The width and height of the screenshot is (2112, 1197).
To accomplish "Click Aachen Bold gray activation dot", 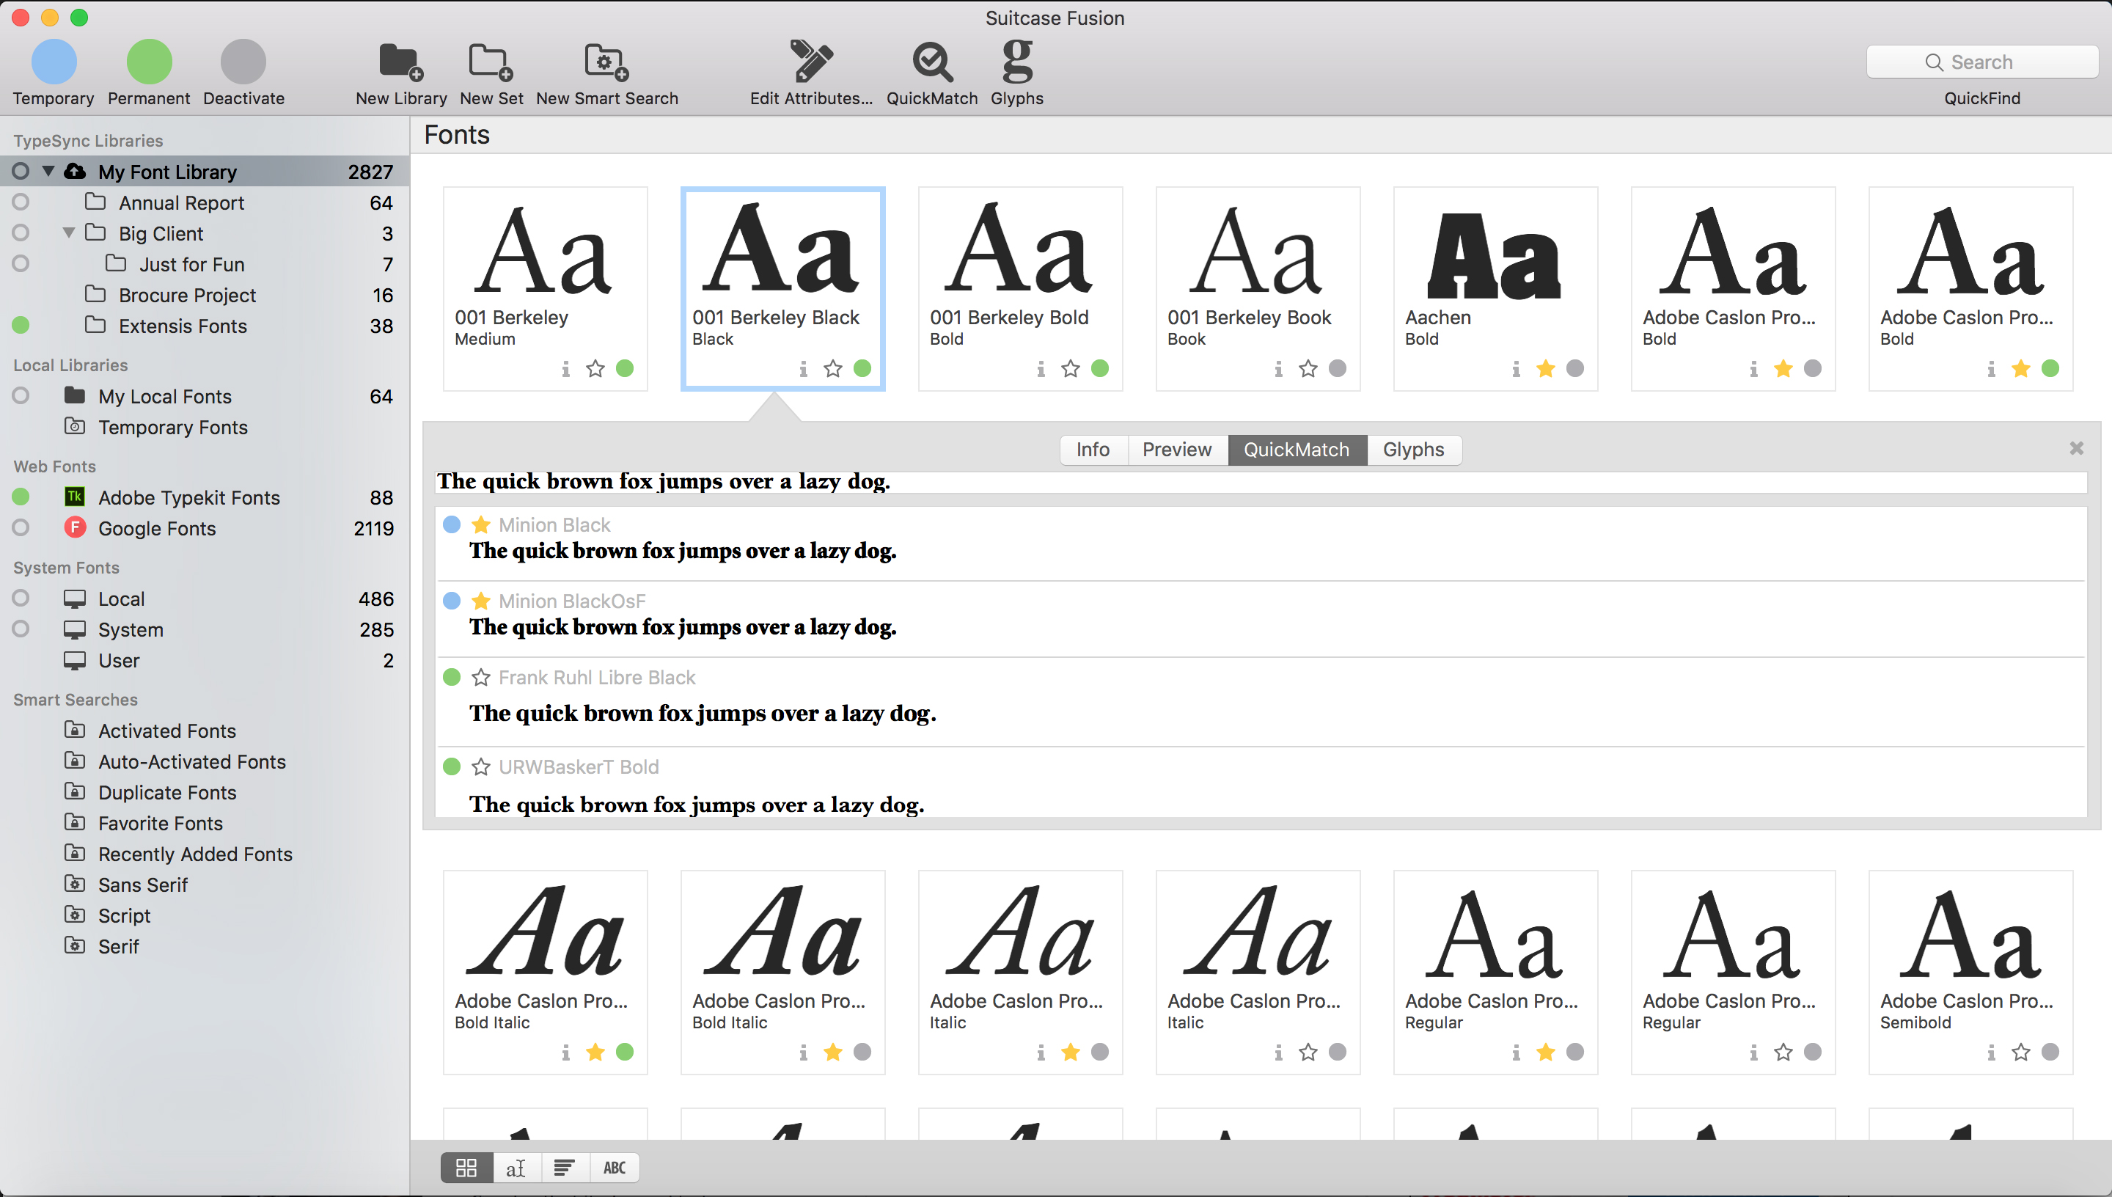I will coord(1574,368).
